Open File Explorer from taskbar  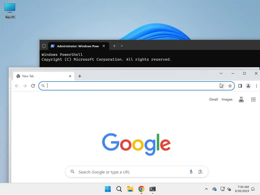(130, 189)
